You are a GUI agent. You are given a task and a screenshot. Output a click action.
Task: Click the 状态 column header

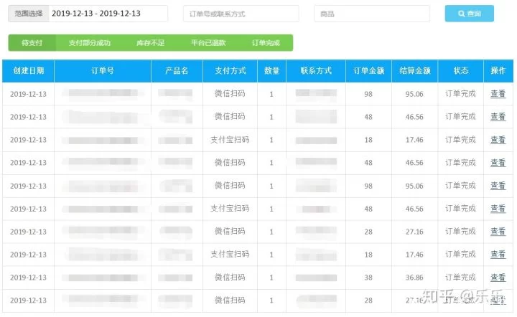(460, 71)
